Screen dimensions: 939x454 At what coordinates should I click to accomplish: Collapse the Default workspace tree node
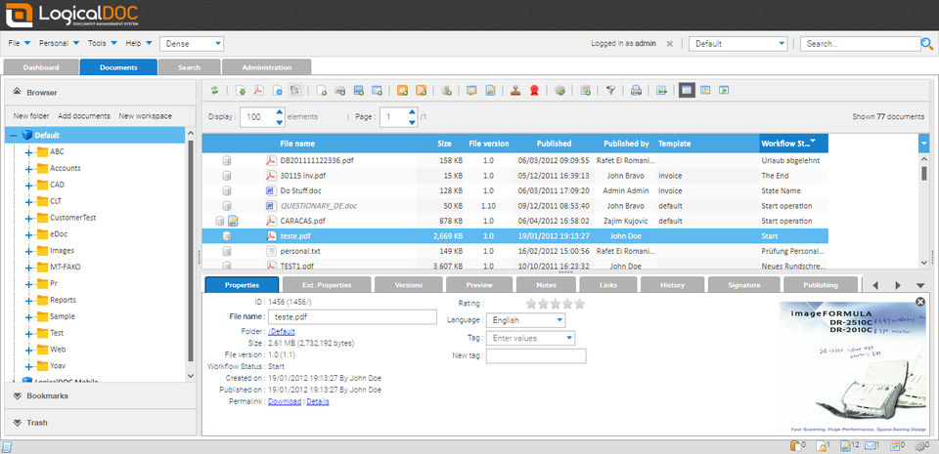click(13, 136)
